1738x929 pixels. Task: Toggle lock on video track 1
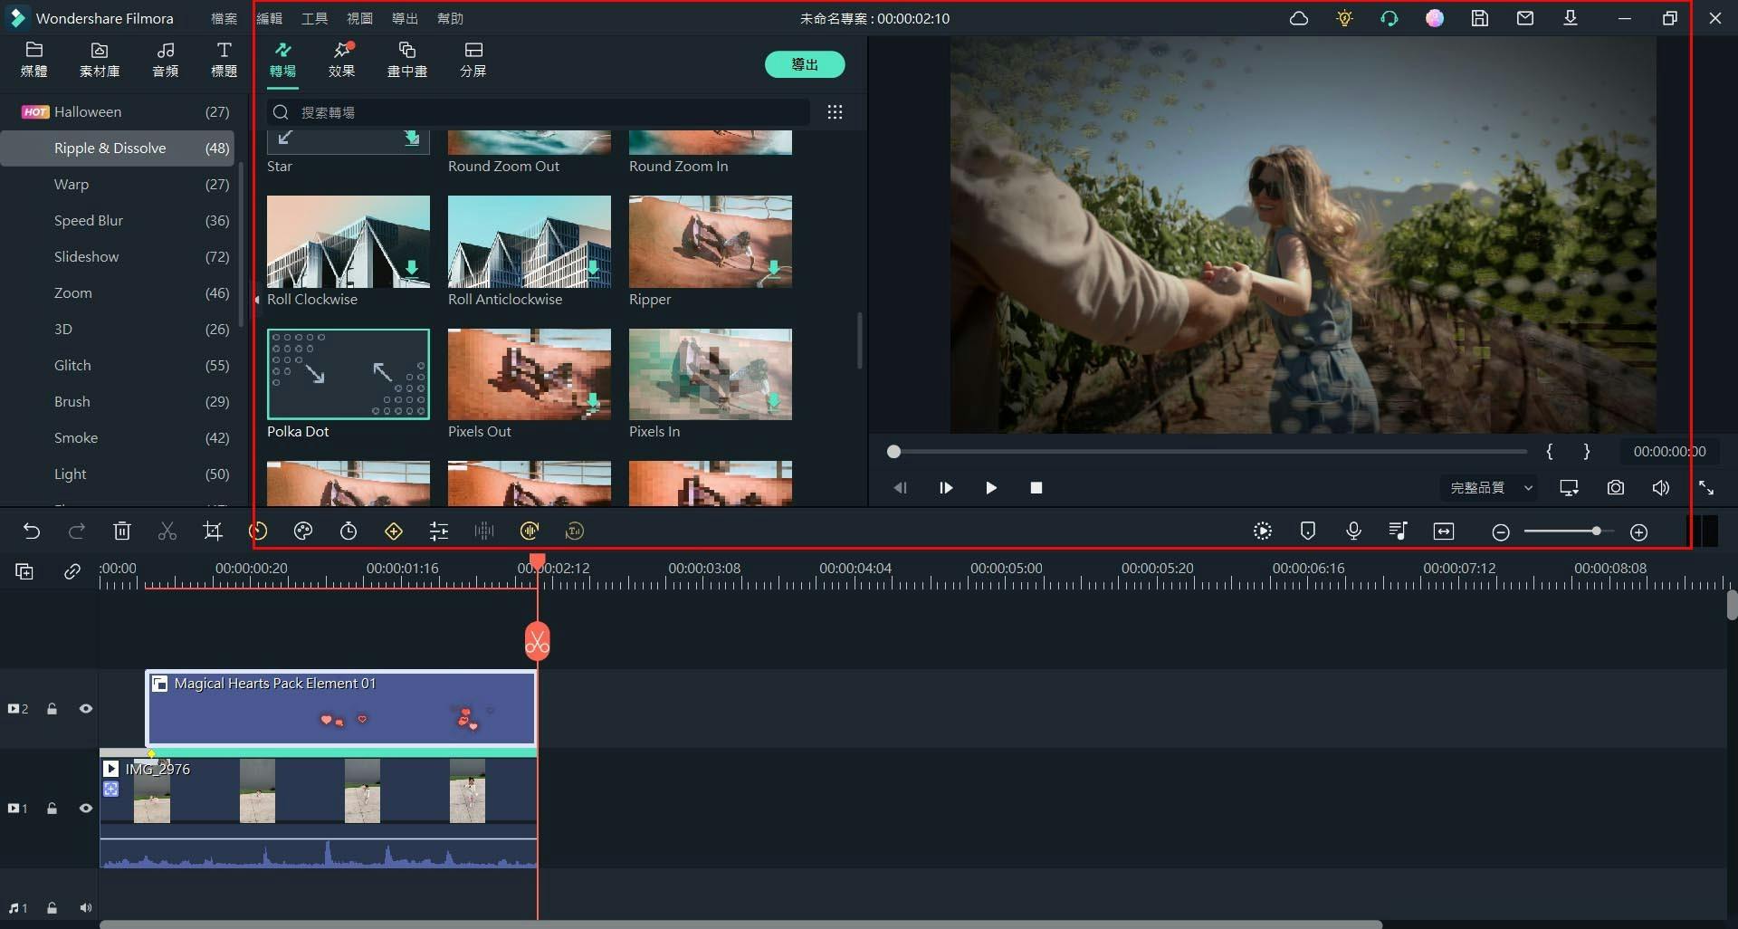pyautogui.click(x=53, y=809)
